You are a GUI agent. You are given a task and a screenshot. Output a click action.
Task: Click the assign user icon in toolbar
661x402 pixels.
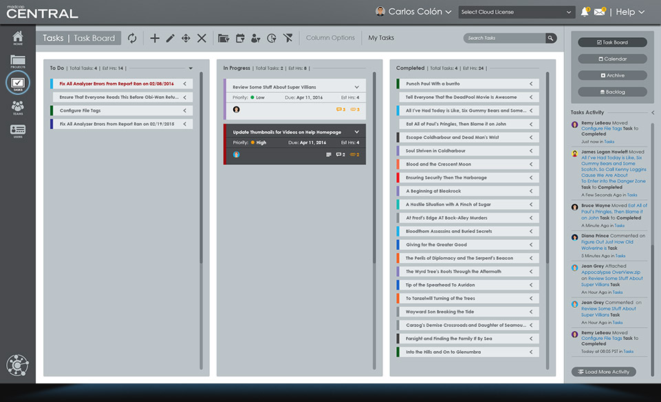click(x=256, y=38)
